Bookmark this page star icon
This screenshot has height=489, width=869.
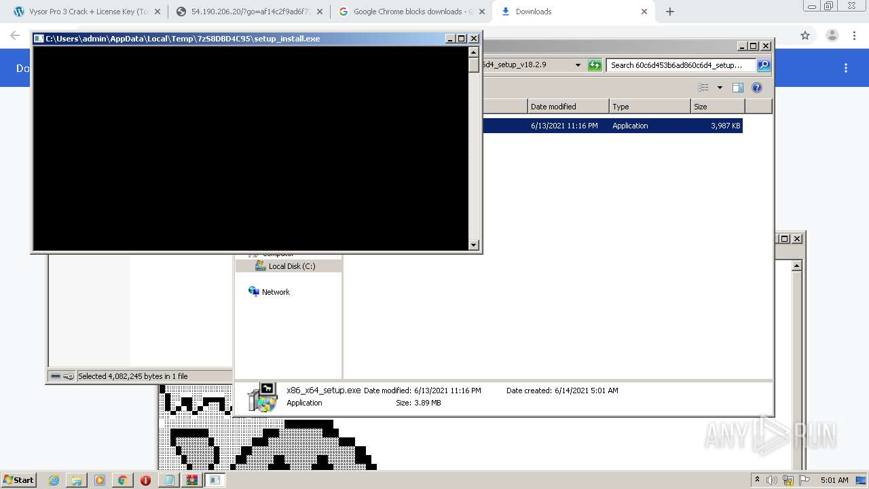[x=805, y=35]
